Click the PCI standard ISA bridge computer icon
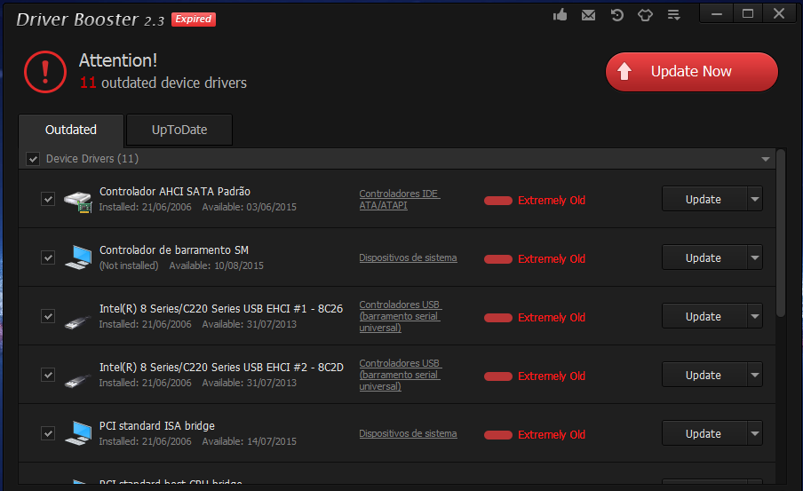Viewport: 803px width, 491px height. [78, 433]
